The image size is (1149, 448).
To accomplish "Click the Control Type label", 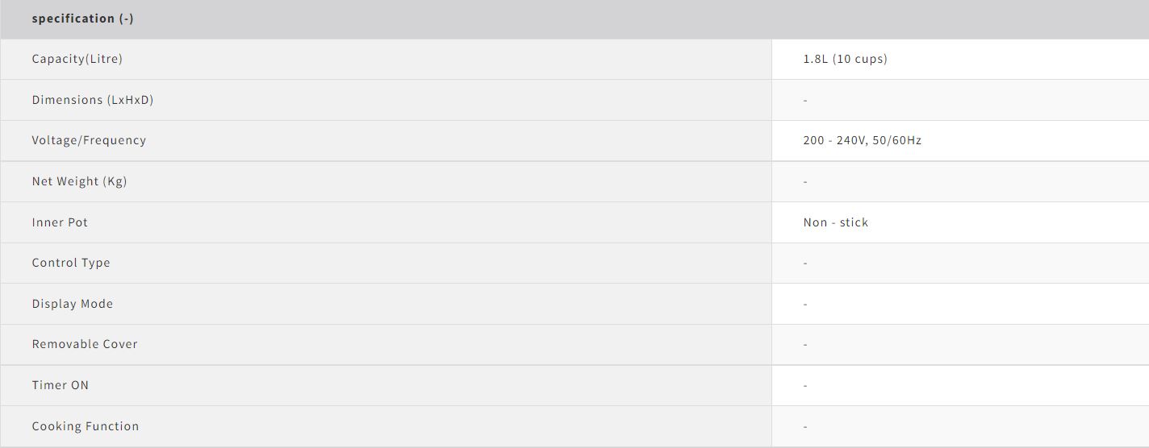I will click(71, 263).
